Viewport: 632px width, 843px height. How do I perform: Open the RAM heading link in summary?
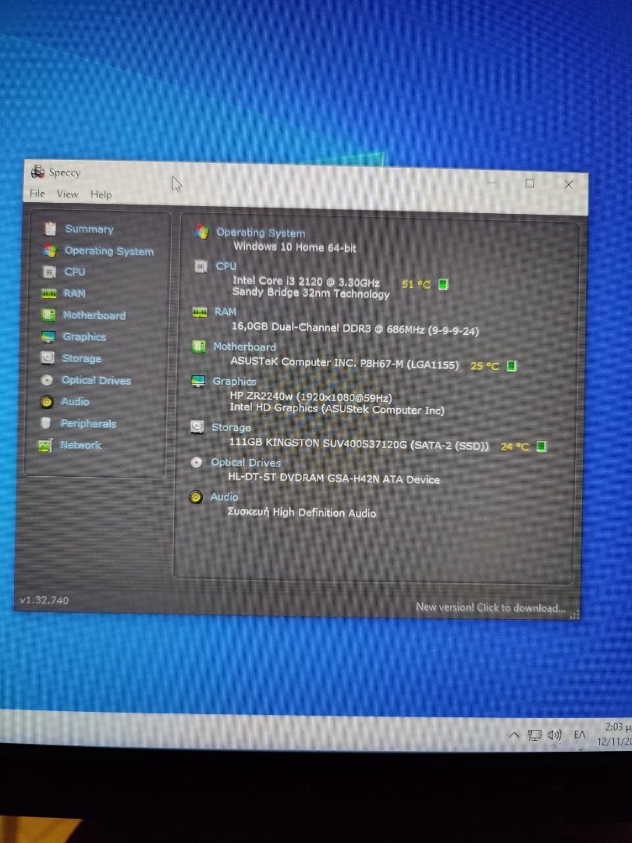[x=225, y=311]
